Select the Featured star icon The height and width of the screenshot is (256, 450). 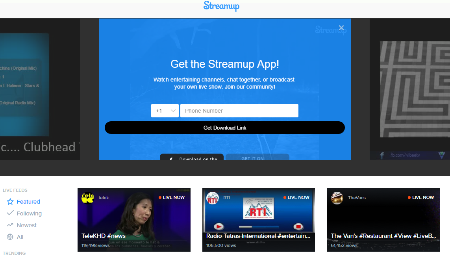[10, 202]
